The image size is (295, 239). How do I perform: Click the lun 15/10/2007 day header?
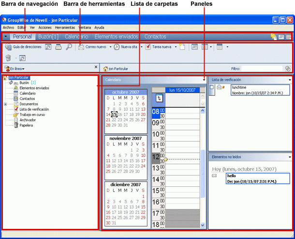[182, 90]
